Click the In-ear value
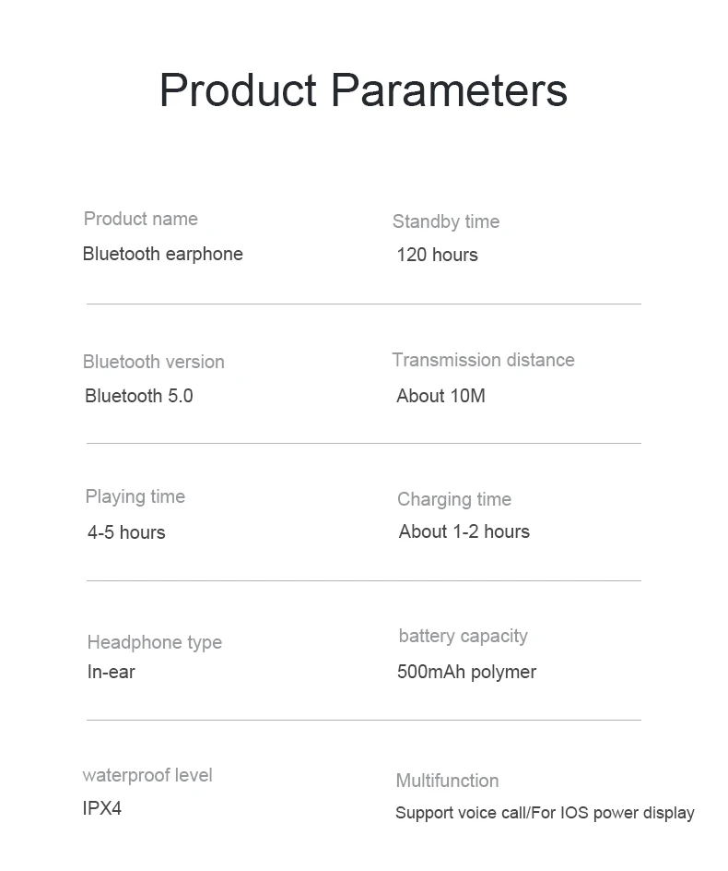Viewport: 728px width, 871px height. [x=111, y=672]
